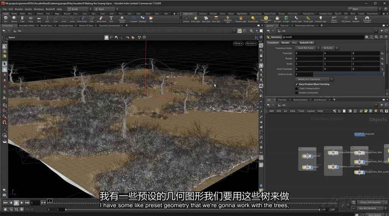Select the Metaball shelf tool
Image resolution: width=389 pixels, height=216 pixels.
(x=142, y=19)
